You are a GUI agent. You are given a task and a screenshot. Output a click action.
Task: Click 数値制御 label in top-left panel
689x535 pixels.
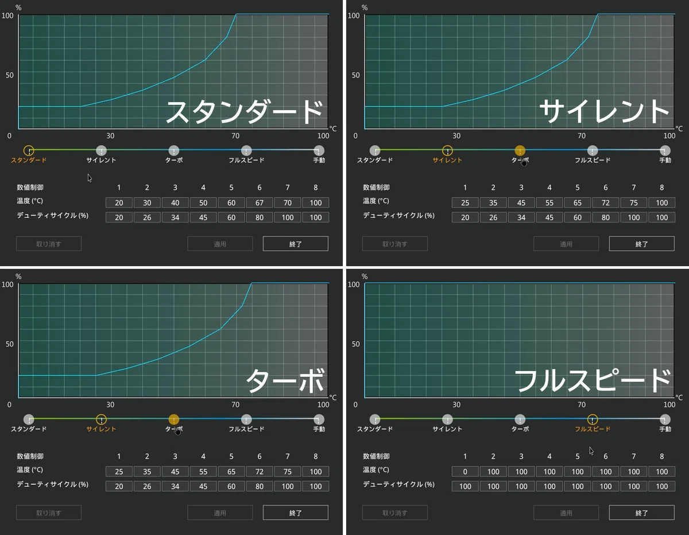[30, 188]
